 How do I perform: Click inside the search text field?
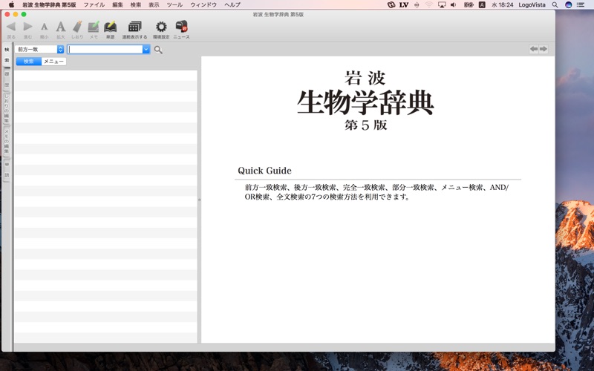click(x=105, y=49)
